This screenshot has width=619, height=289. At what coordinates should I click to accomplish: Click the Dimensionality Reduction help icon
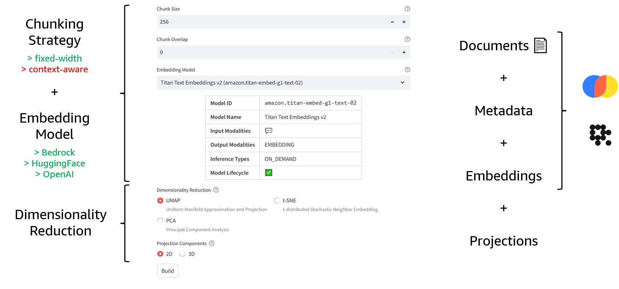[216, 190]
